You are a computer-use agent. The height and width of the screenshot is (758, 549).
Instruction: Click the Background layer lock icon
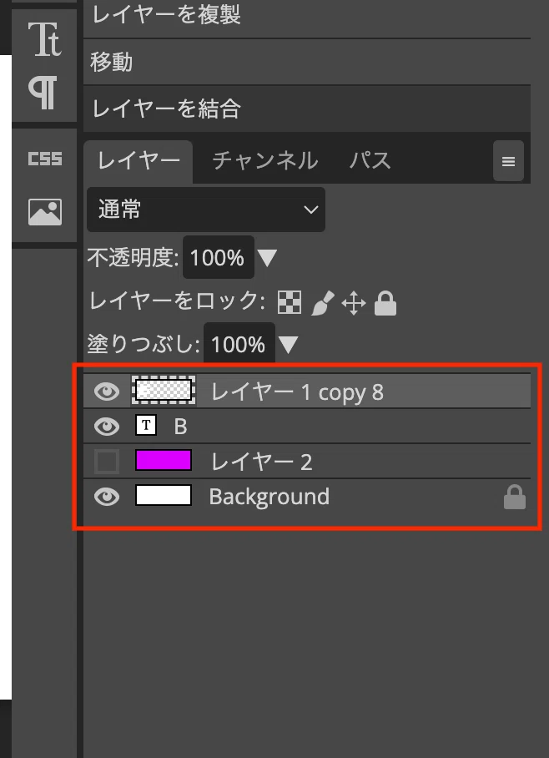coord(515,497)
